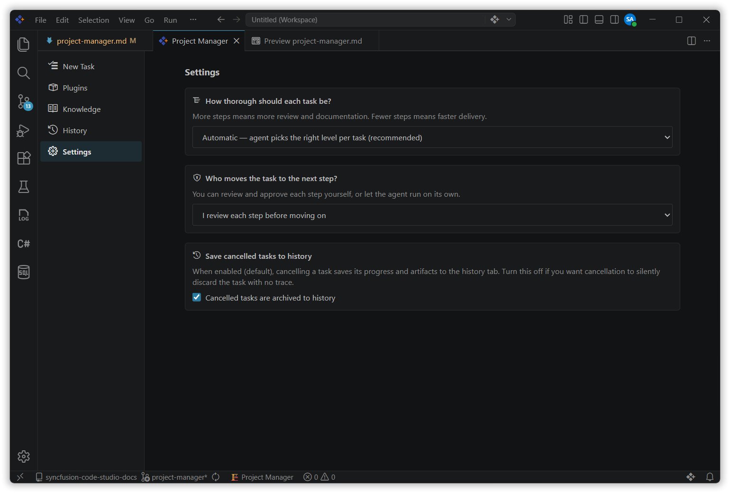Click the project-manager* branch in status bar
Viewport: 730px width, 493px height.
tap(174, 477)
